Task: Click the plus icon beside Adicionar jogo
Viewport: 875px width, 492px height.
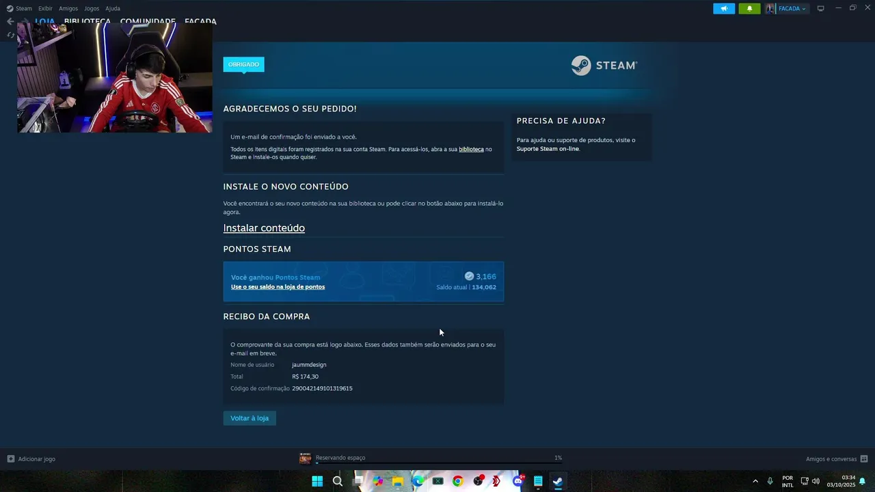Action: click(10, 459)
